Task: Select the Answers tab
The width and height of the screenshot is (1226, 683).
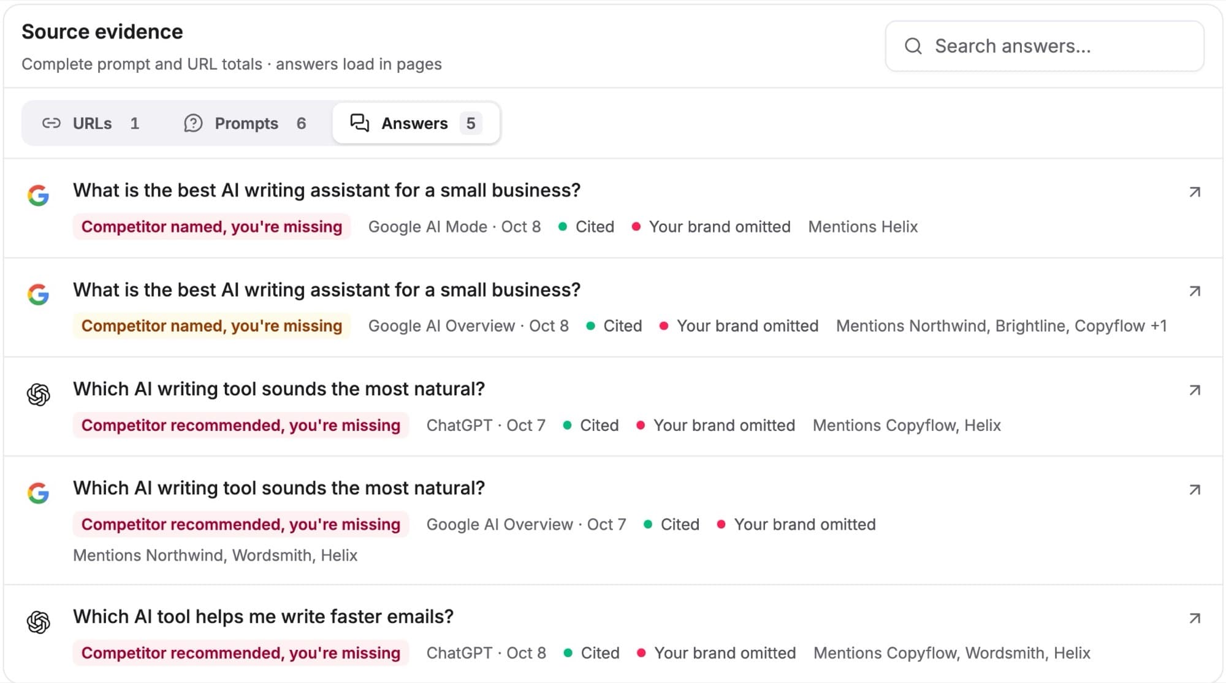Action: (416, 123)
